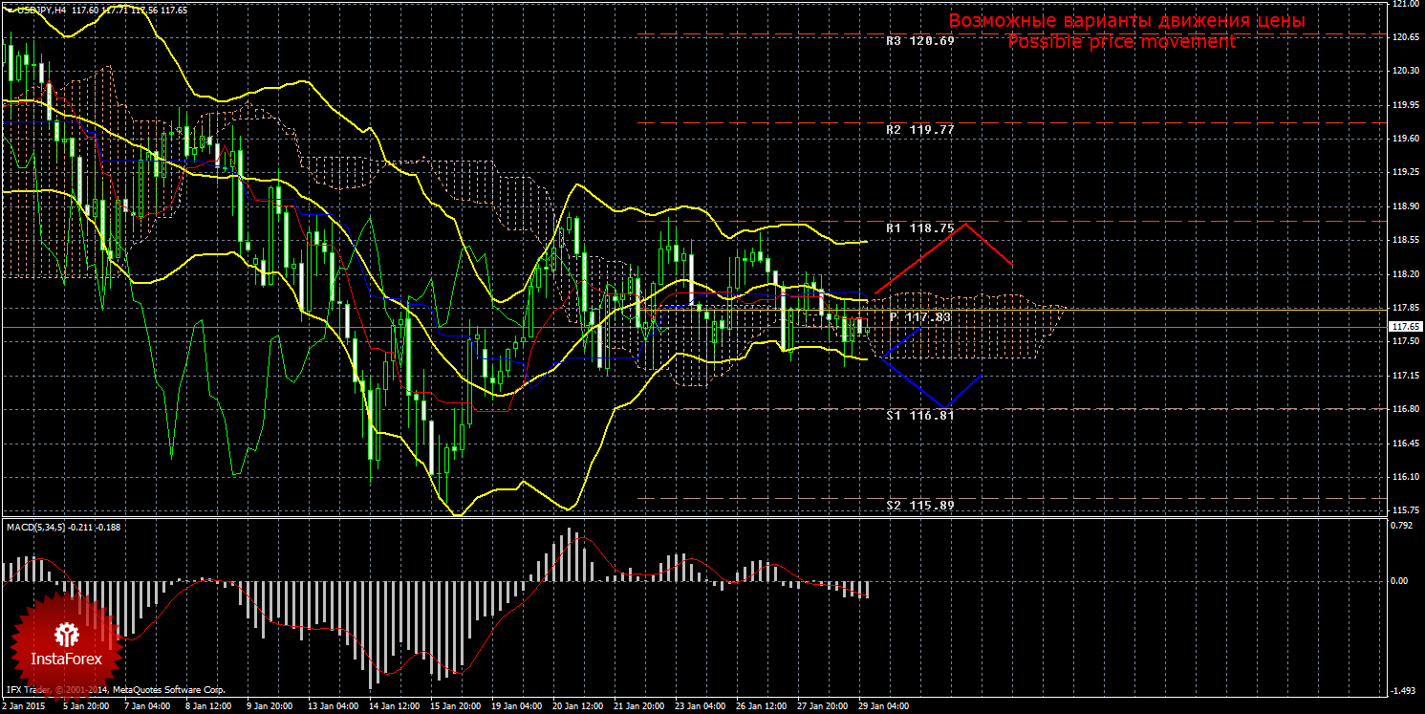
Task: Select the P 117.83 pivot label
Action: point(921,316)
